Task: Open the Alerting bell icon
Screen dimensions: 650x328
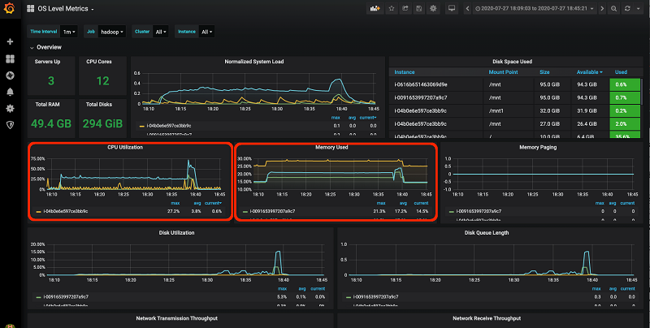Action: (x=10, y=92)
